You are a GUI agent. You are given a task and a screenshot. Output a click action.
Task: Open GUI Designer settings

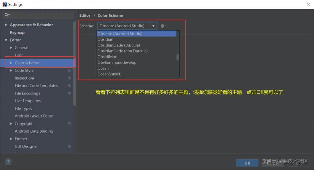point(26,147)
